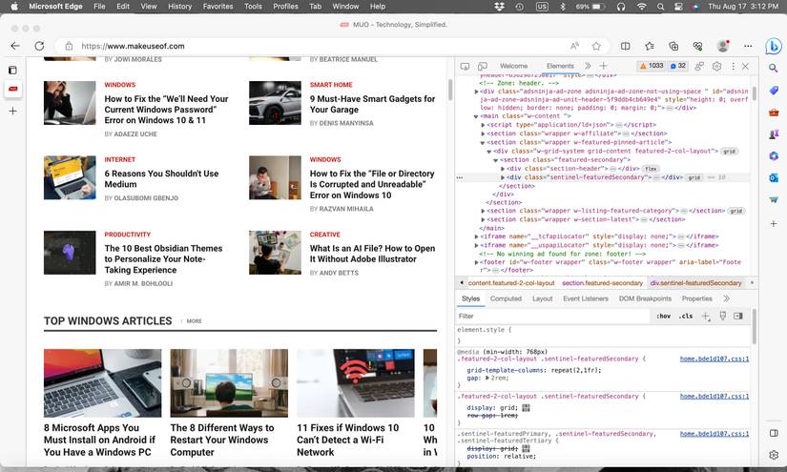The height and width of the screenshot is (472, 787).
Task: Open the History menu in menu bar
Action: pyautogui.click(x=179, y=6)
